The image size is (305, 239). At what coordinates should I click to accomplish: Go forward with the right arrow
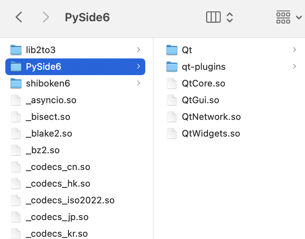(x=46, y=17)
